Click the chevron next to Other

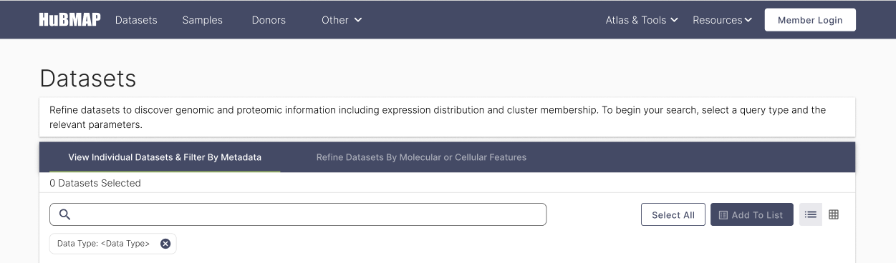[x=358, y=20]
